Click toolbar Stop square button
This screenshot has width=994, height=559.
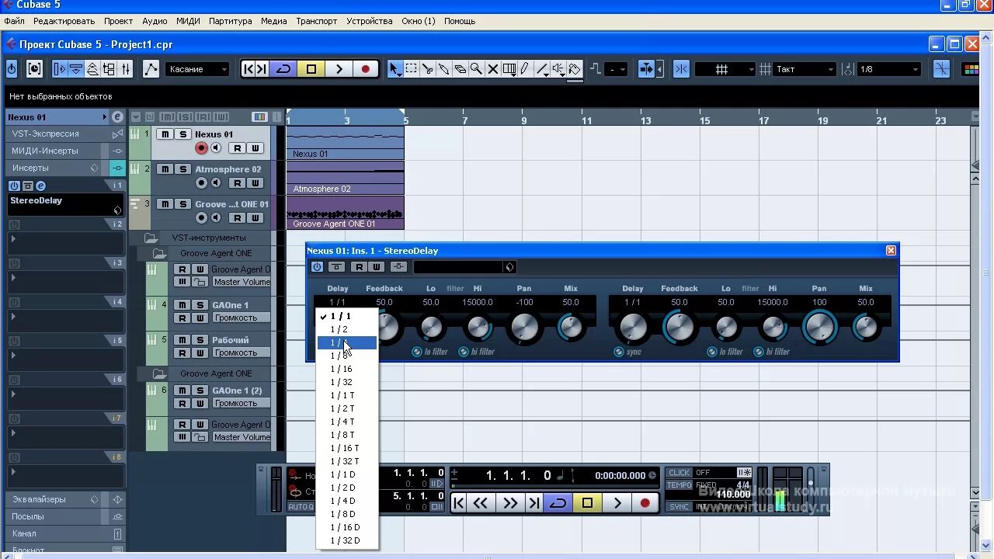tap(311, 69)
